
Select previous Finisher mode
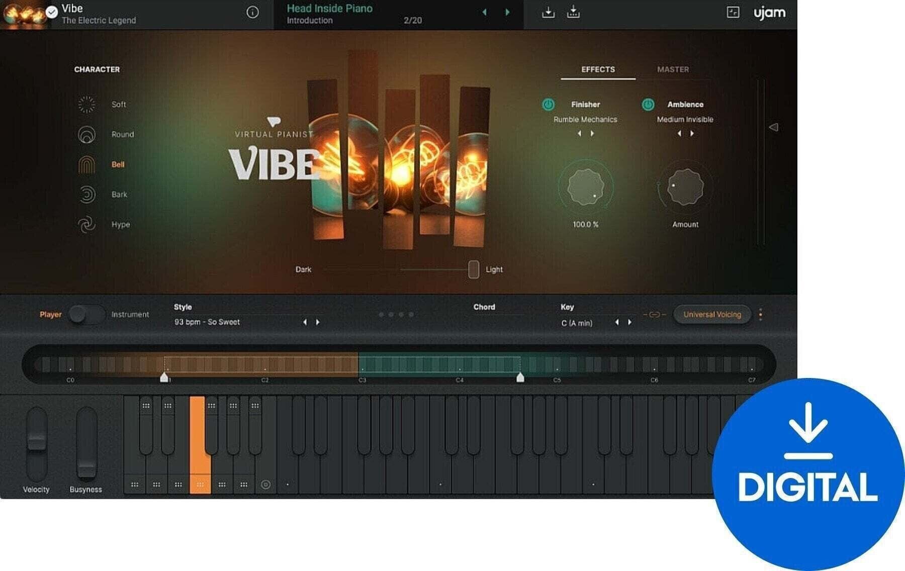(x=579, y=133)
